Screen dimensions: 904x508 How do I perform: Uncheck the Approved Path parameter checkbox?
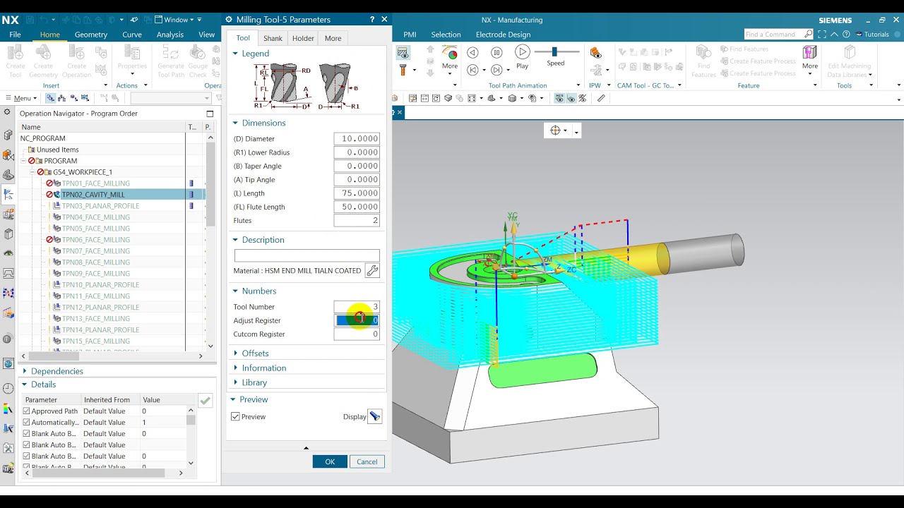click(x=27, y=411)
